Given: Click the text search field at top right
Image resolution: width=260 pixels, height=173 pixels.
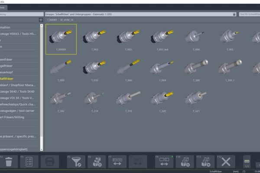Looking at the screenshot, I should pos(250,14).
